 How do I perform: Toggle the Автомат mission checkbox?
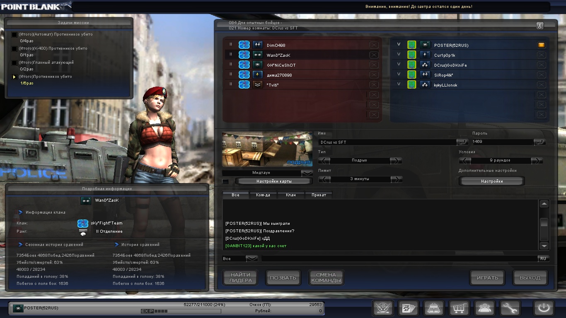click(15, 35)
